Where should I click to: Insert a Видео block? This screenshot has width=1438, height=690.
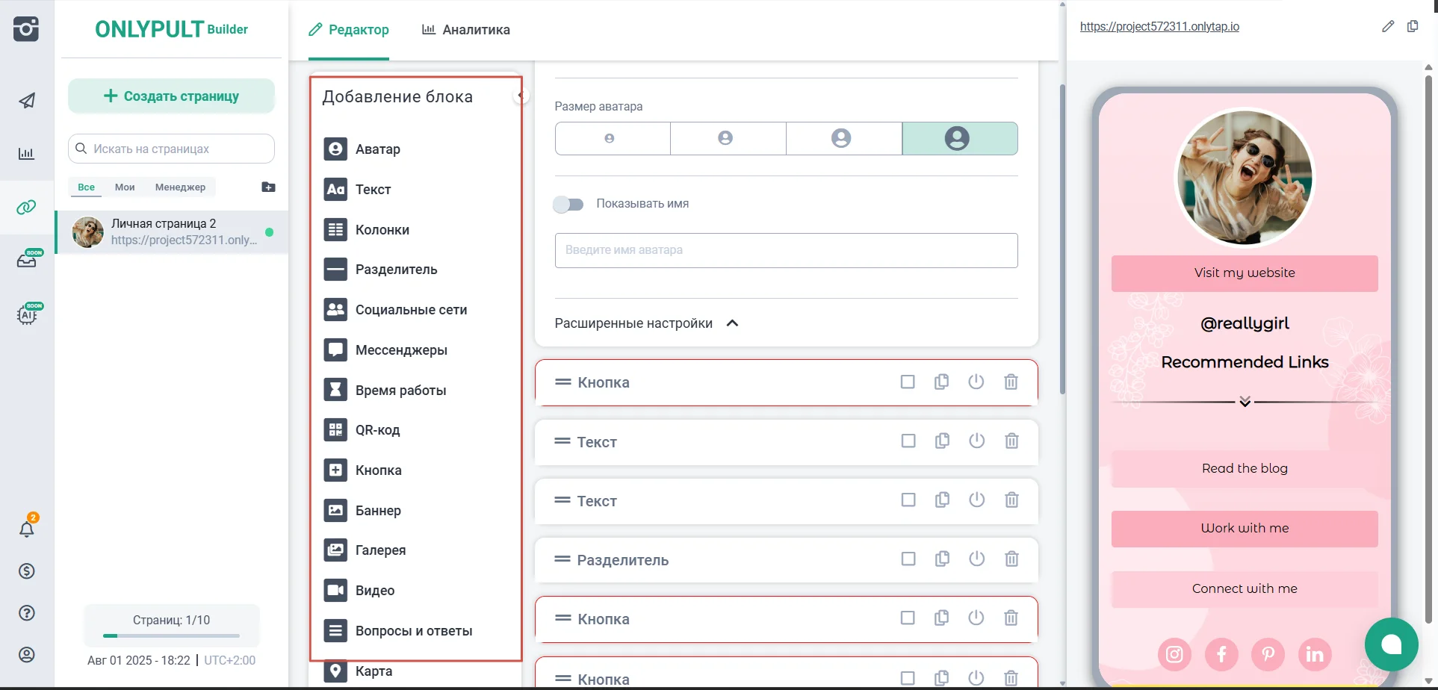point(359,591)
